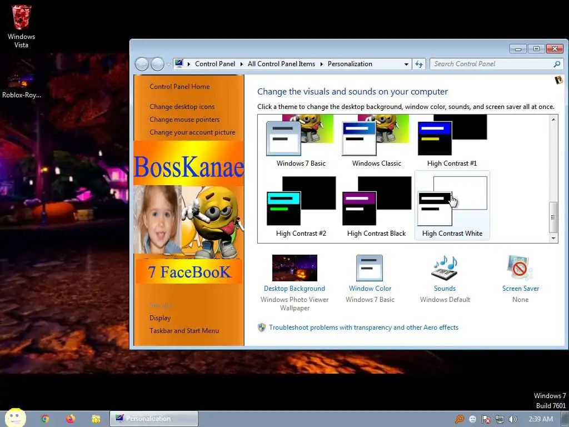The height and width of the screenshot is (427, 569).
Task: Click the Search Control Panel field
Action: (x=496, y=64)
